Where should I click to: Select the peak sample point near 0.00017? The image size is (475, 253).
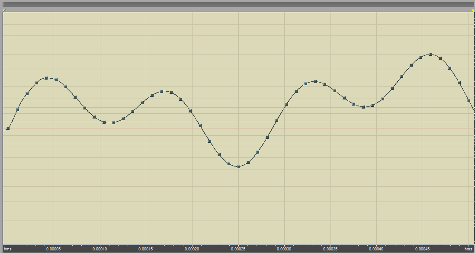162,92
